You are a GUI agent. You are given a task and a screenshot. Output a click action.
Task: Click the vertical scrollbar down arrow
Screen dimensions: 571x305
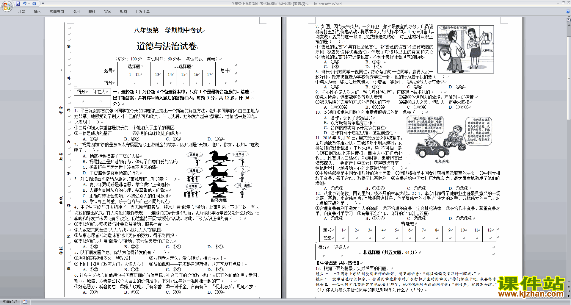tap(569, 282)
